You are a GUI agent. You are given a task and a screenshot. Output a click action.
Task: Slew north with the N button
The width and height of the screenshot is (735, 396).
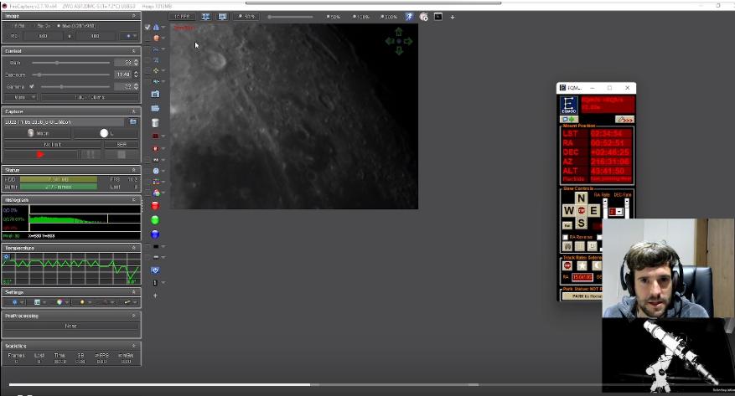pyautogui.click(x=581, y=198)
